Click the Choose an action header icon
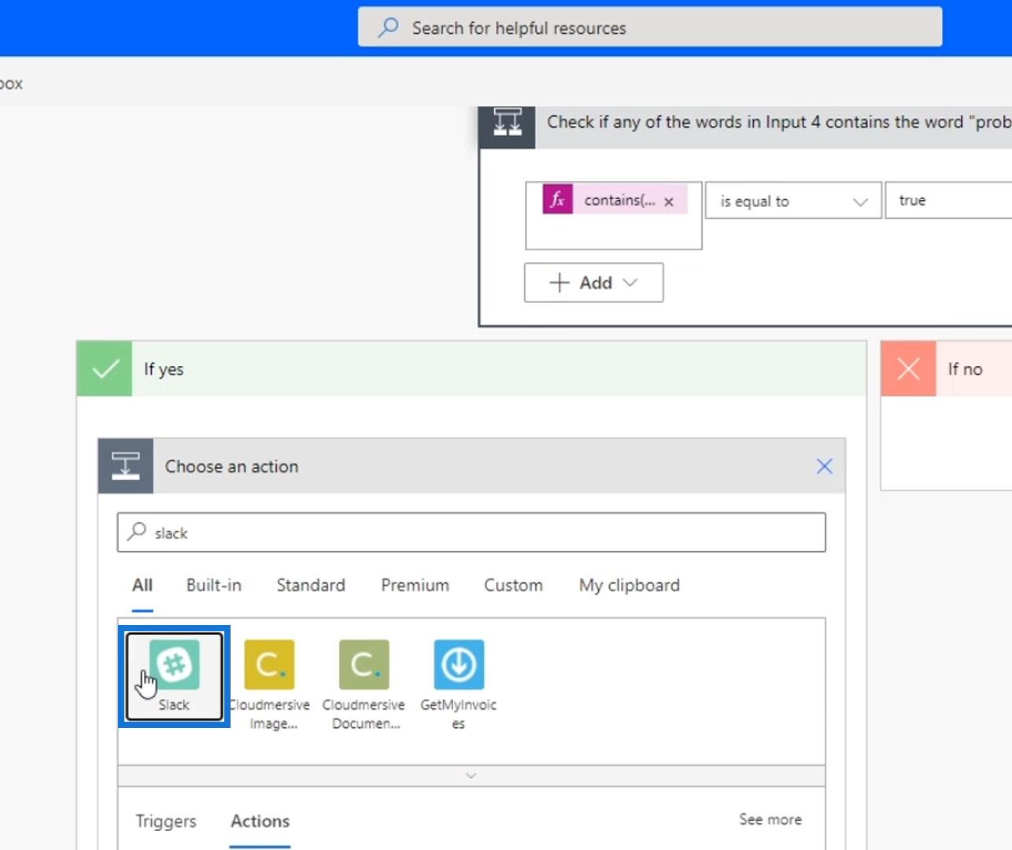This screenshot has width=1012, height=850. (126, 466)
